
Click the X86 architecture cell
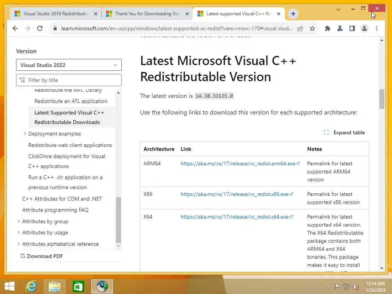[148, 194]
